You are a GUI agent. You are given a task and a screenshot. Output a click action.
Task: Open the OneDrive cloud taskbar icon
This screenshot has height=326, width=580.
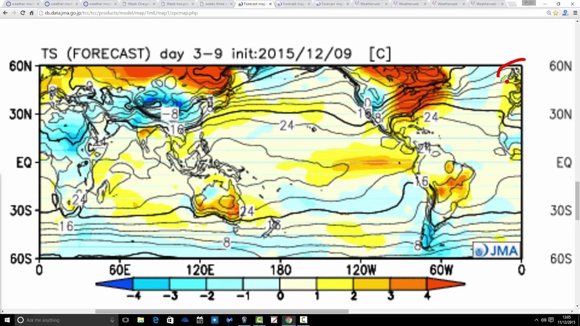(x=185, y=320)
